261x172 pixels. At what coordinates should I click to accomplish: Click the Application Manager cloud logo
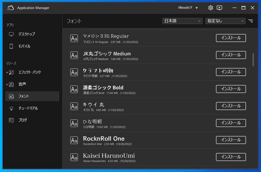point(10,8)
